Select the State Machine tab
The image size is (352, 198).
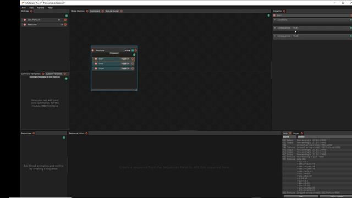click(78, 11)
